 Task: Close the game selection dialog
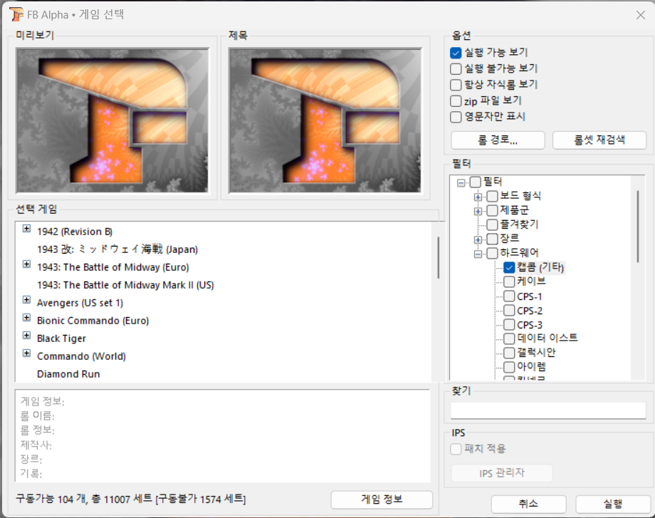pos(640,15)
